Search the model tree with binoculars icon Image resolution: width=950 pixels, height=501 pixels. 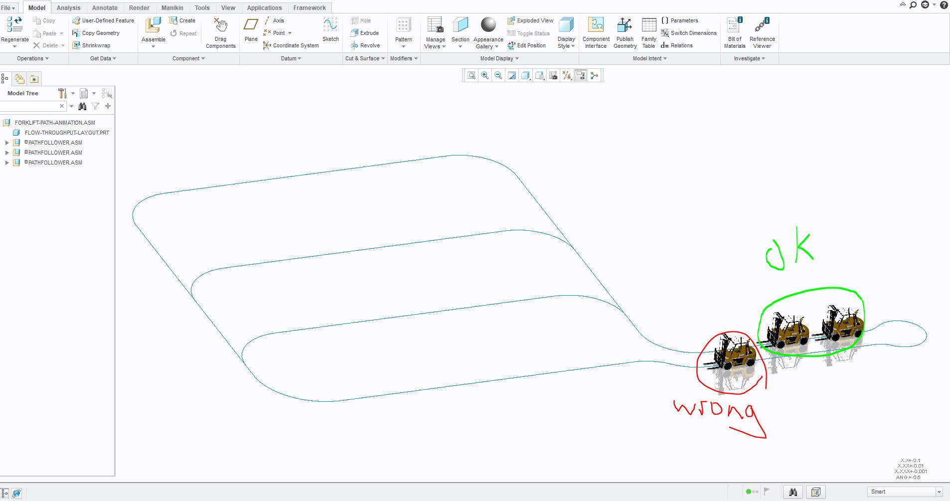coord(82,106)
